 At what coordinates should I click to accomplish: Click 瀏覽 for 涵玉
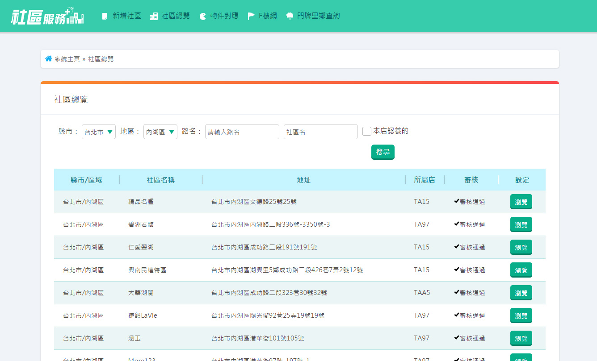[521, 339]
